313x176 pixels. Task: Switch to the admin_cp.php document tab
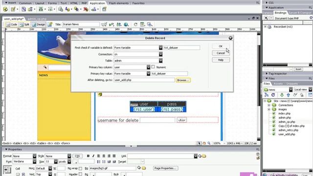coord(37,19)
